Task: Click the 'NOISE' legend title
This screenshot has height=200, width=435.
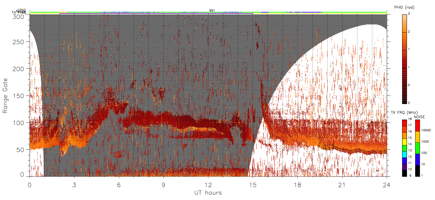Action: (x=420, y=116)
